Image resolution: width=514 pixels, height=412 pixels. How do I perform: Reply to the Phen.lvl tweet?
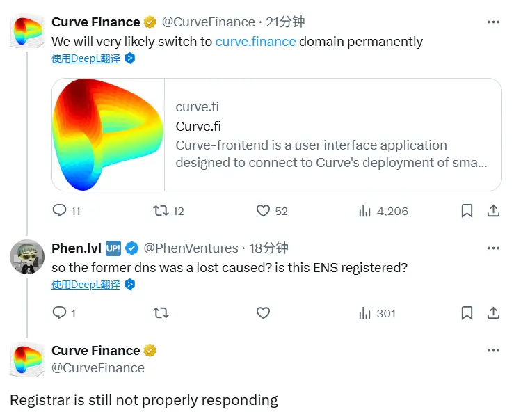coord(60,313)
